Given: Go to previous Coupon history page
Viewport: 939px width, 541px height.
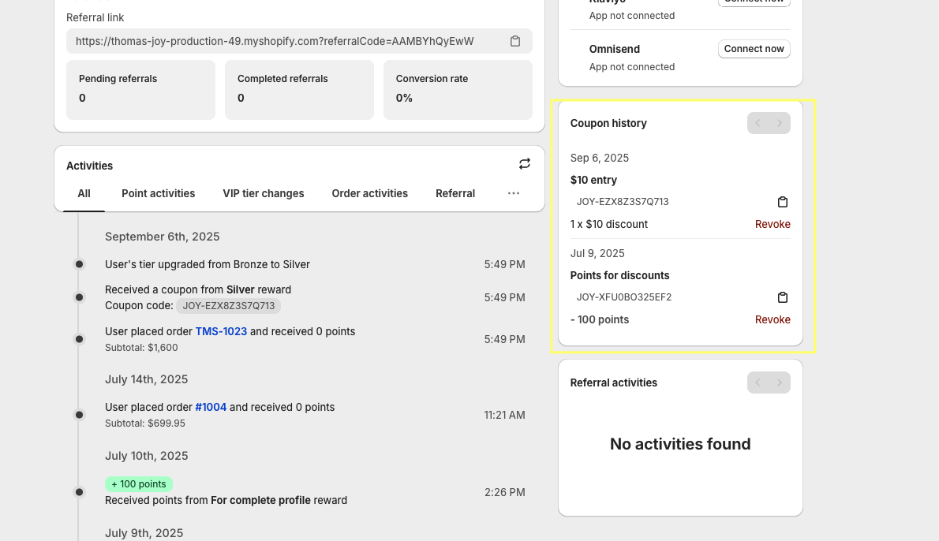Looking at the screenshot, I should 758,123.
